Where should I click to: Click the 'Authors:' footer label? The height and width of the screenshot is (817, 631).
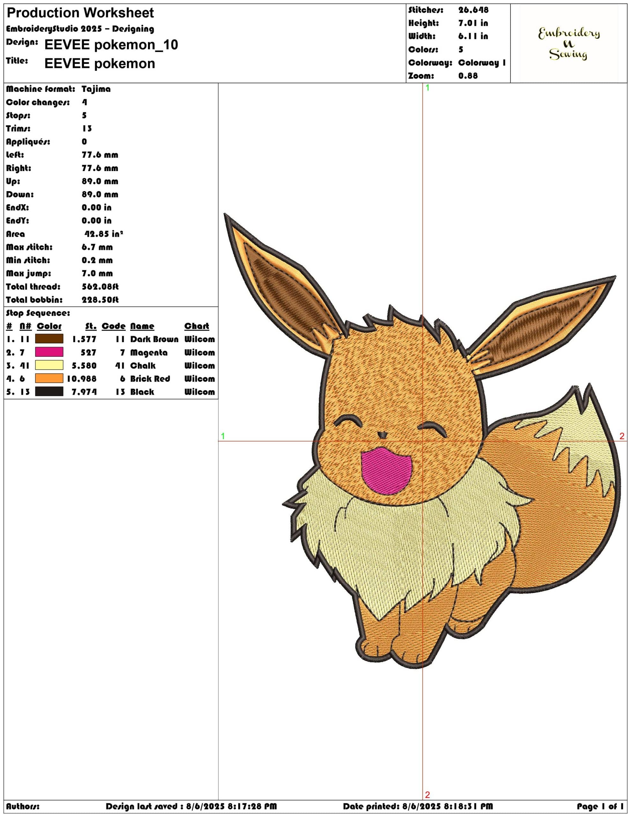[22, 806]
